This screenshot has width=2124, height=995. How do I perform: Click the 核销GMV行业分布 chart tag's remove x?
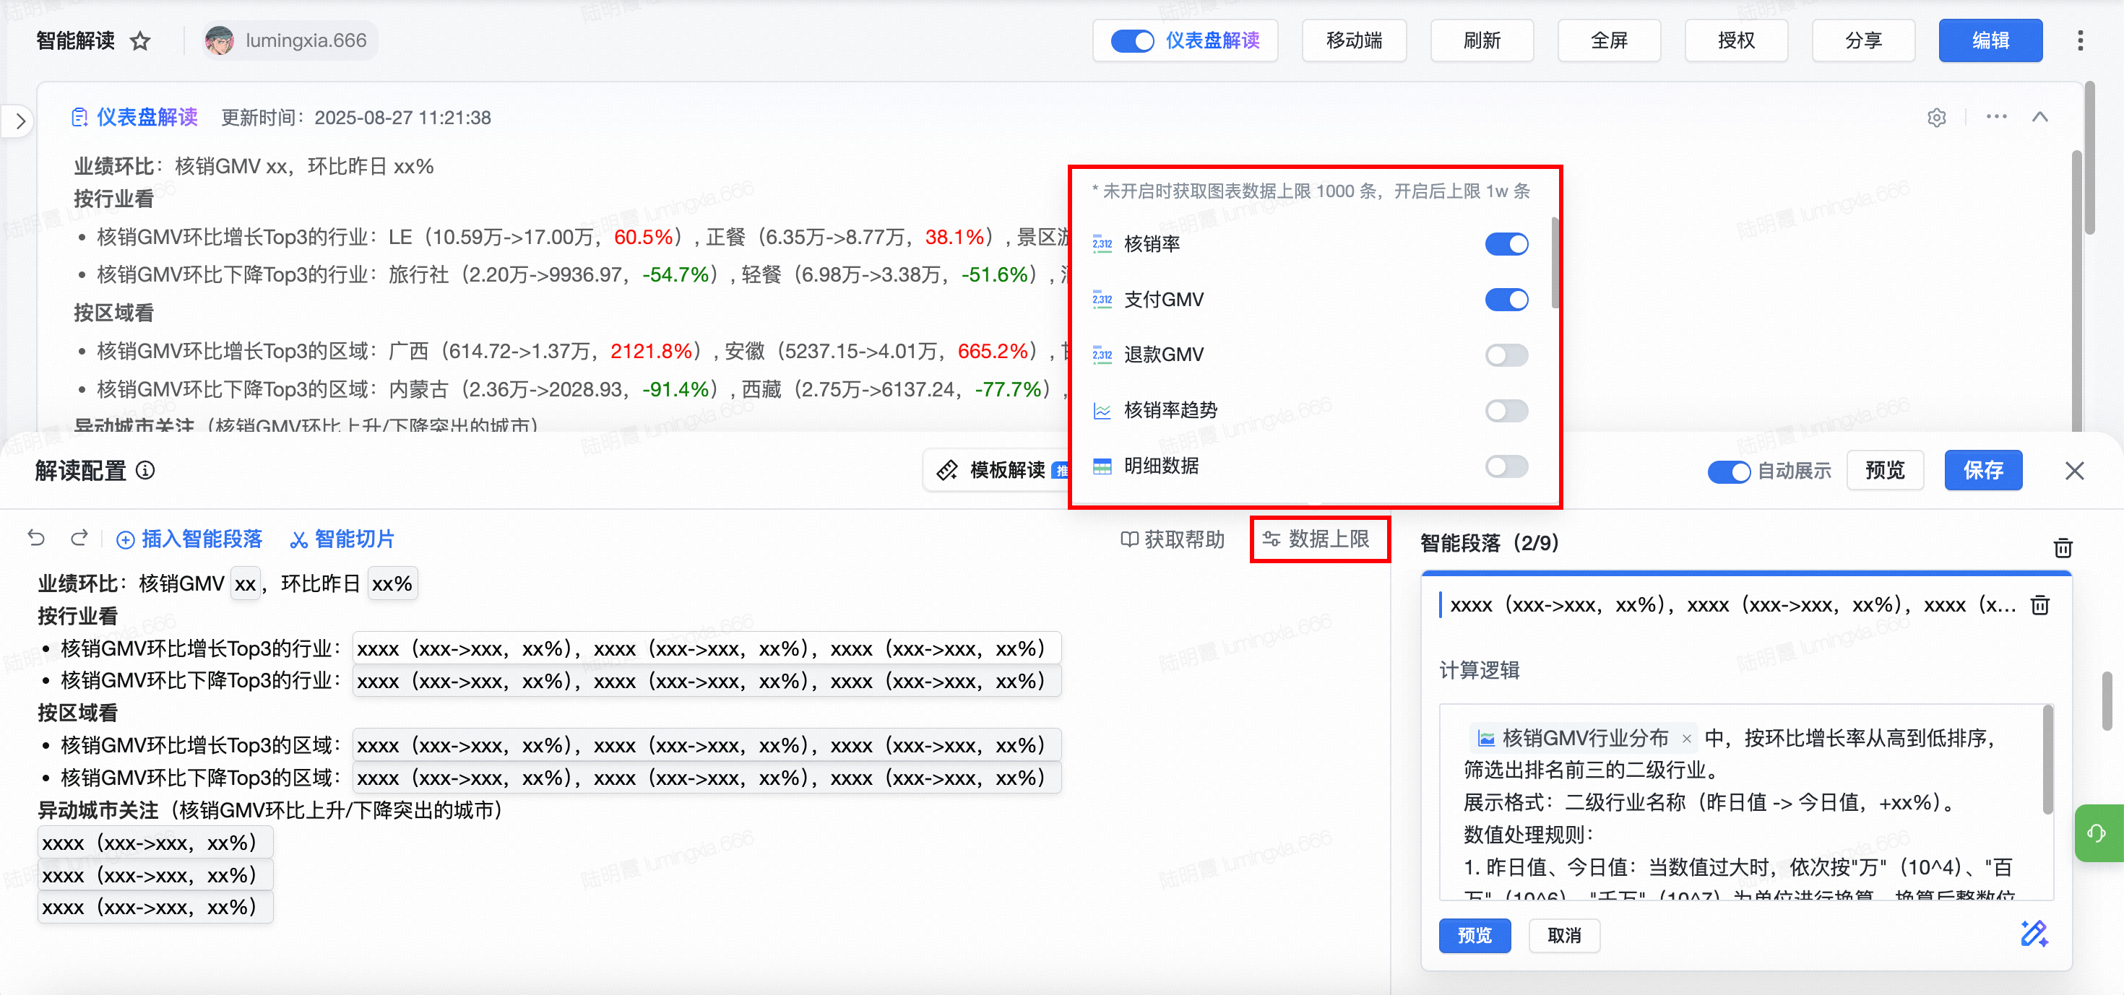[x=1686, y=739]
